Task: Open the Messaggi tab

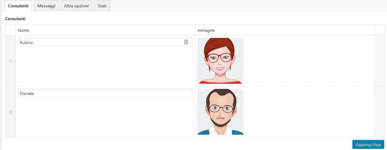Action: (46, 6)
